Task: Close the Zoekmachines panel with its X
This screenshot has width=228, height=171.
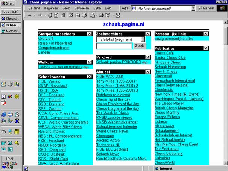Action: tap(148, 34)
